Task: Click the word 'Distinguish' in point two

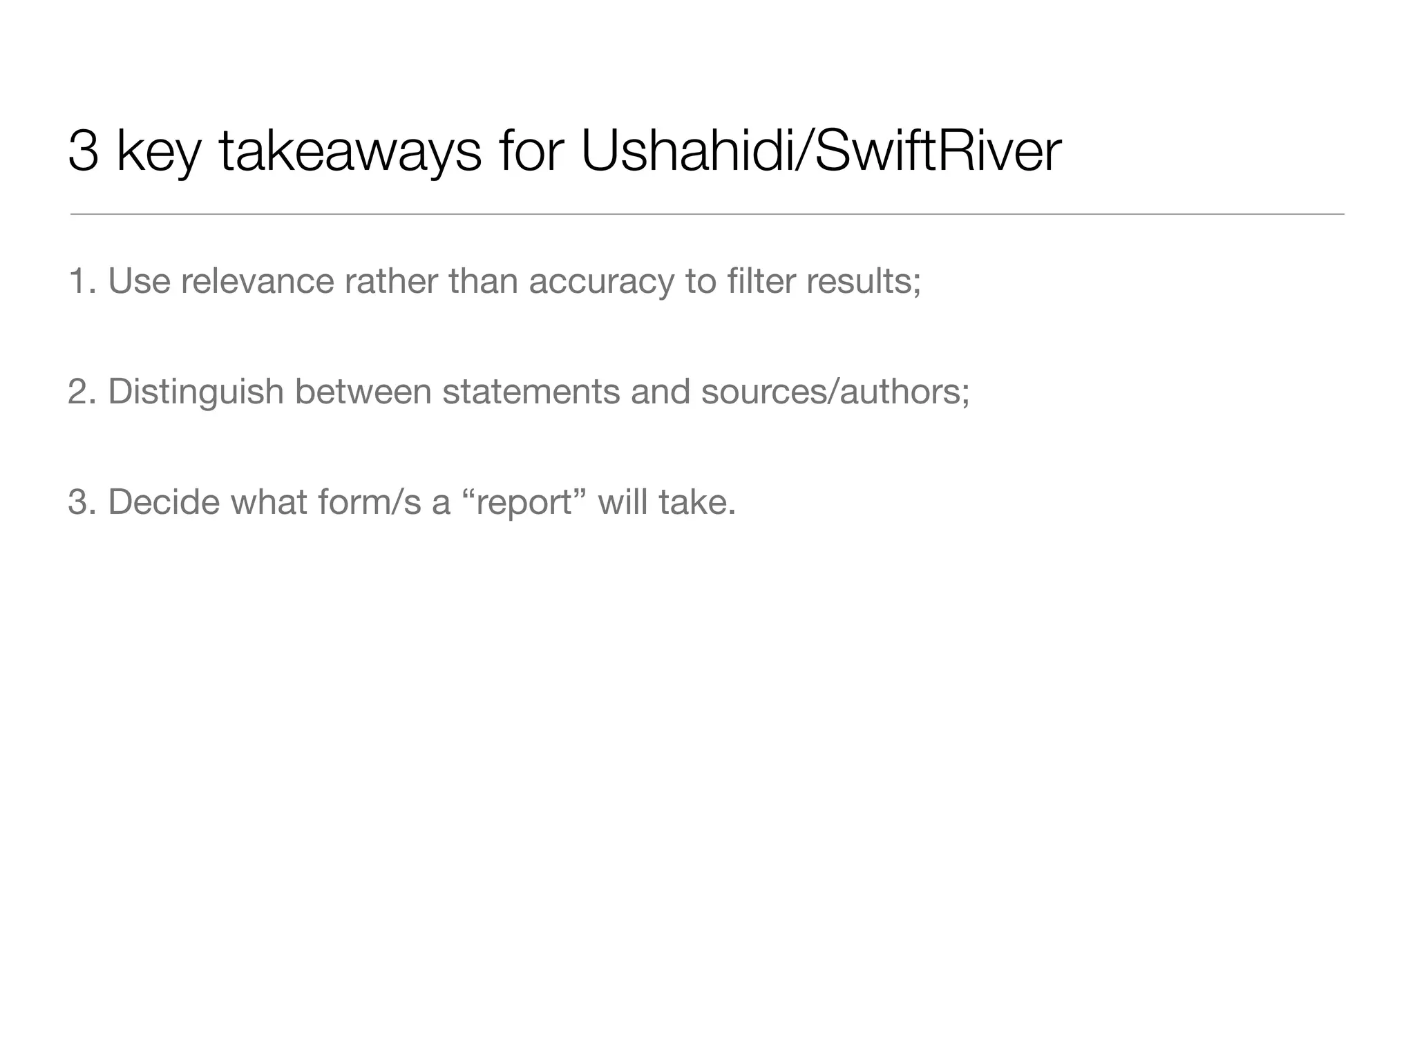Action: click(x=196, y=392)
